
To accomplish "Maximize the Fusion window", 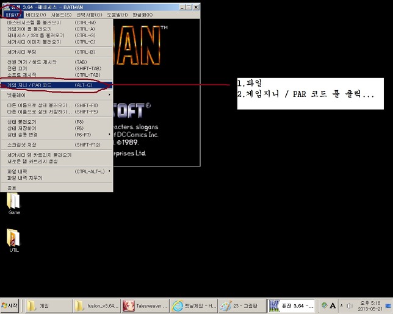I will [189, 7].
